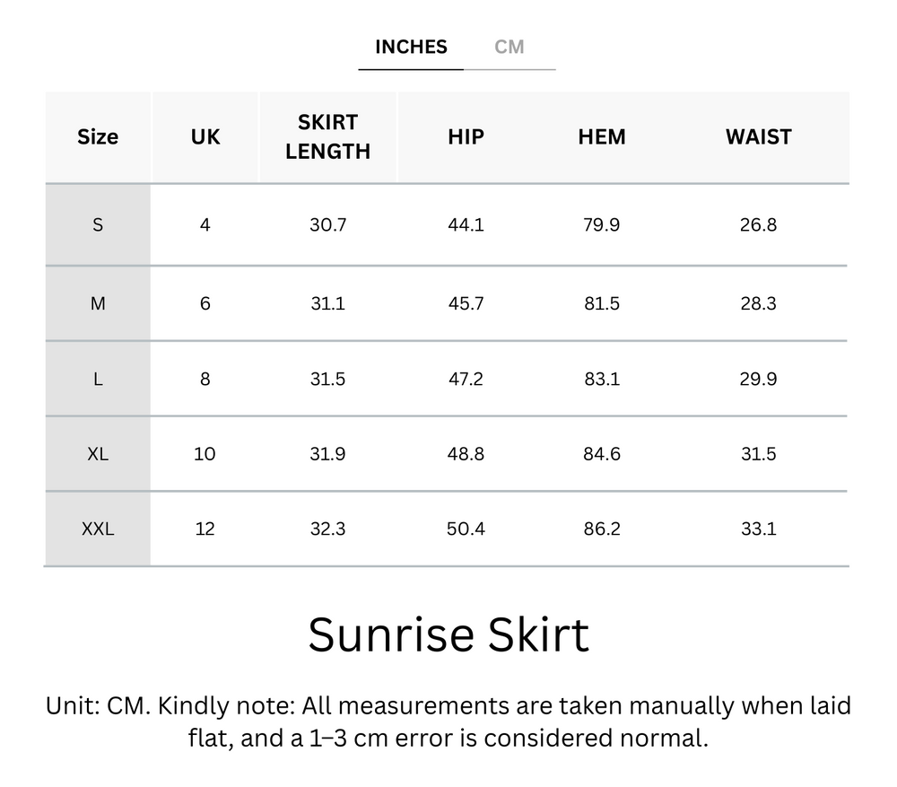Select the L size row label
897x787 pixels.
pyautogui.click(x=97, y=379)
